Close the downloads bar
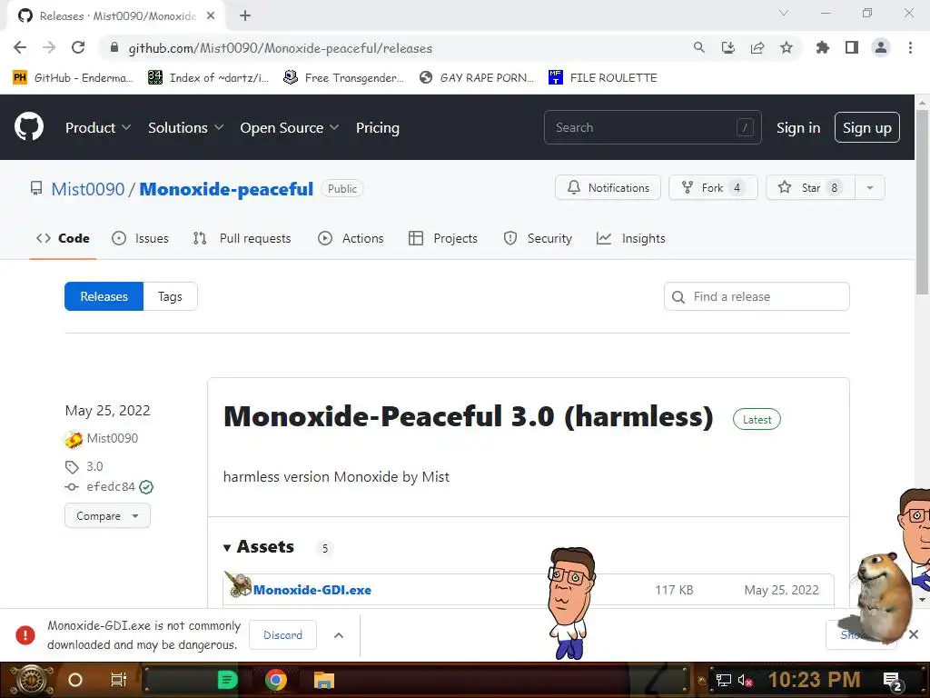 914,634
